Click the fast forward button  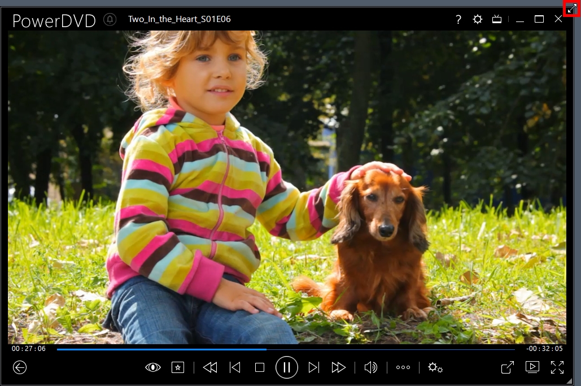[338, 367]
